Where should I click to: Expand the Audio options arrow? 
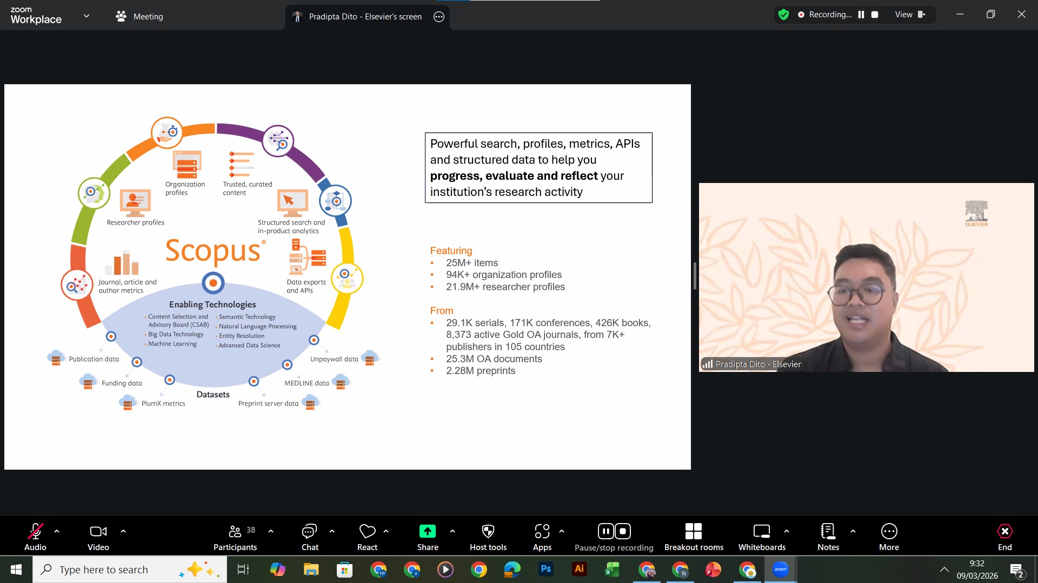[x=57, y=531]
